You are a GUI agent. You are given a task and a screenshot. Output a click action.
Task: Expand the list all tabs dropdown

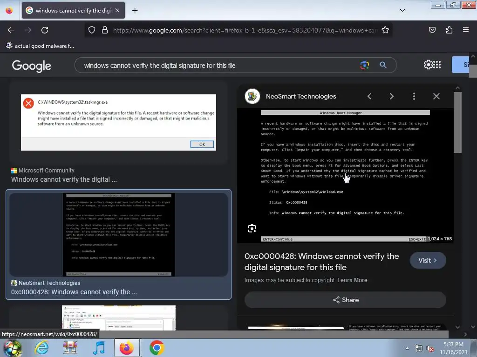(x=402, y=10)
